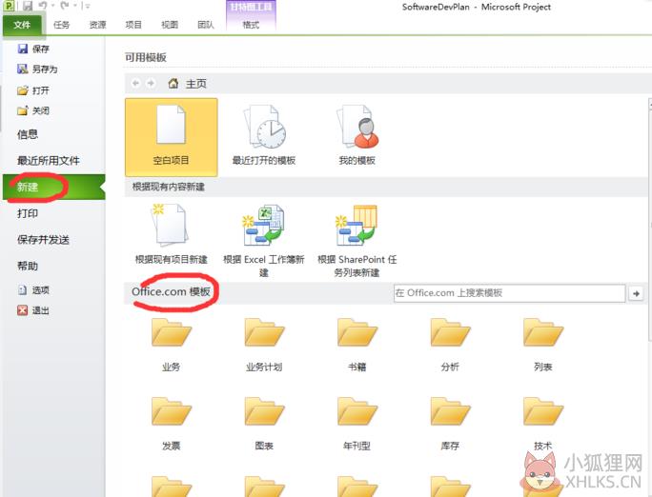Open the 分析 template folder
This screenshot has width=652, height=497.
(450, 345)
